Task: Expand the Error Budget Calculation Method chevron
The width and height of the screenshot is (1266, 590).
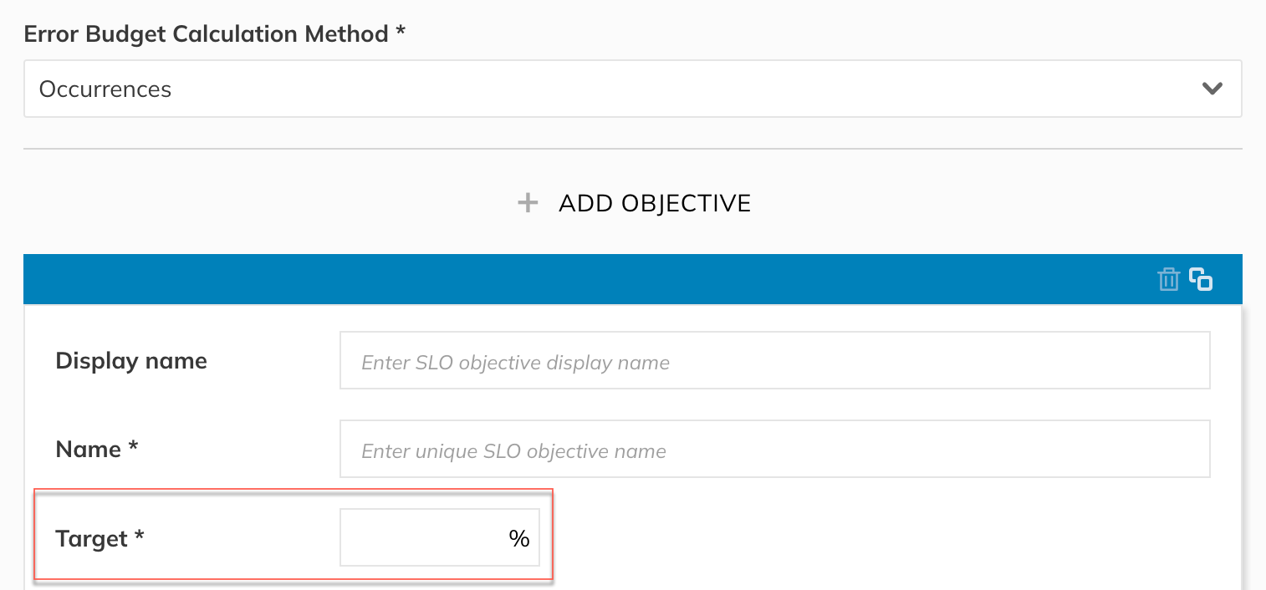Action: coord(1212,89)
